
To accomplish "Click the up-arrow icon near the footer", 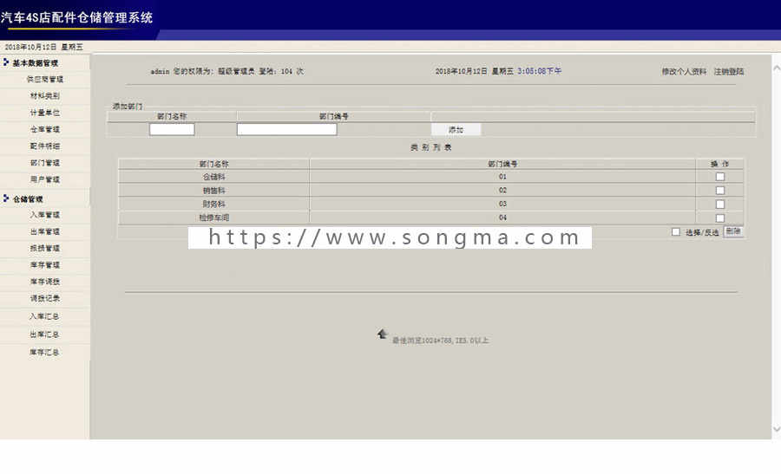I will [382, 334].
